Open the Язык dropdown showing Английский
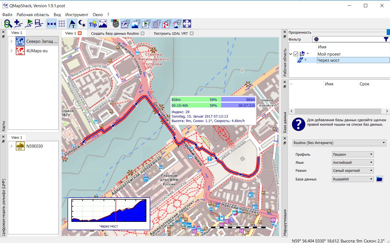 pyautogui.click(x=353, y=162)
